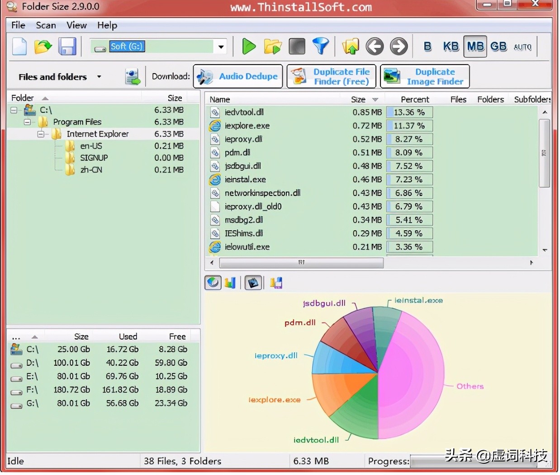This screenshot has width=560, height=475.
Task: Switch size units to KB
Action: (x=451, y=47)
